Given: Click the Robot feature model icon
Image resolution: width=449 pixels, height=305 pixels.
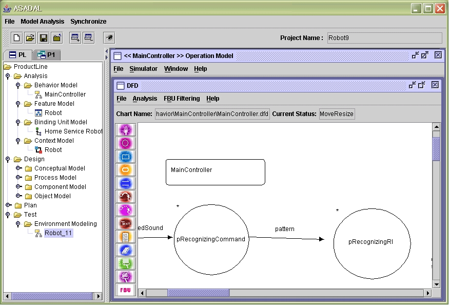Looking at the screenshot, I should [x=38, y=112].
